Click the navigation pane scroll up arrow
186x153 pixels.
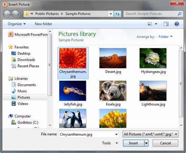[50, 32]
